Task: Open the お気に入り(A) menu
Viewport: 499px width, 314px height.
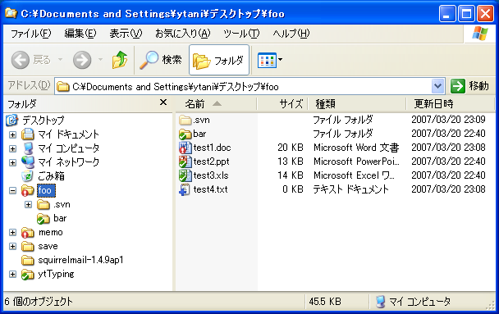Action: [x=183, y=34]
